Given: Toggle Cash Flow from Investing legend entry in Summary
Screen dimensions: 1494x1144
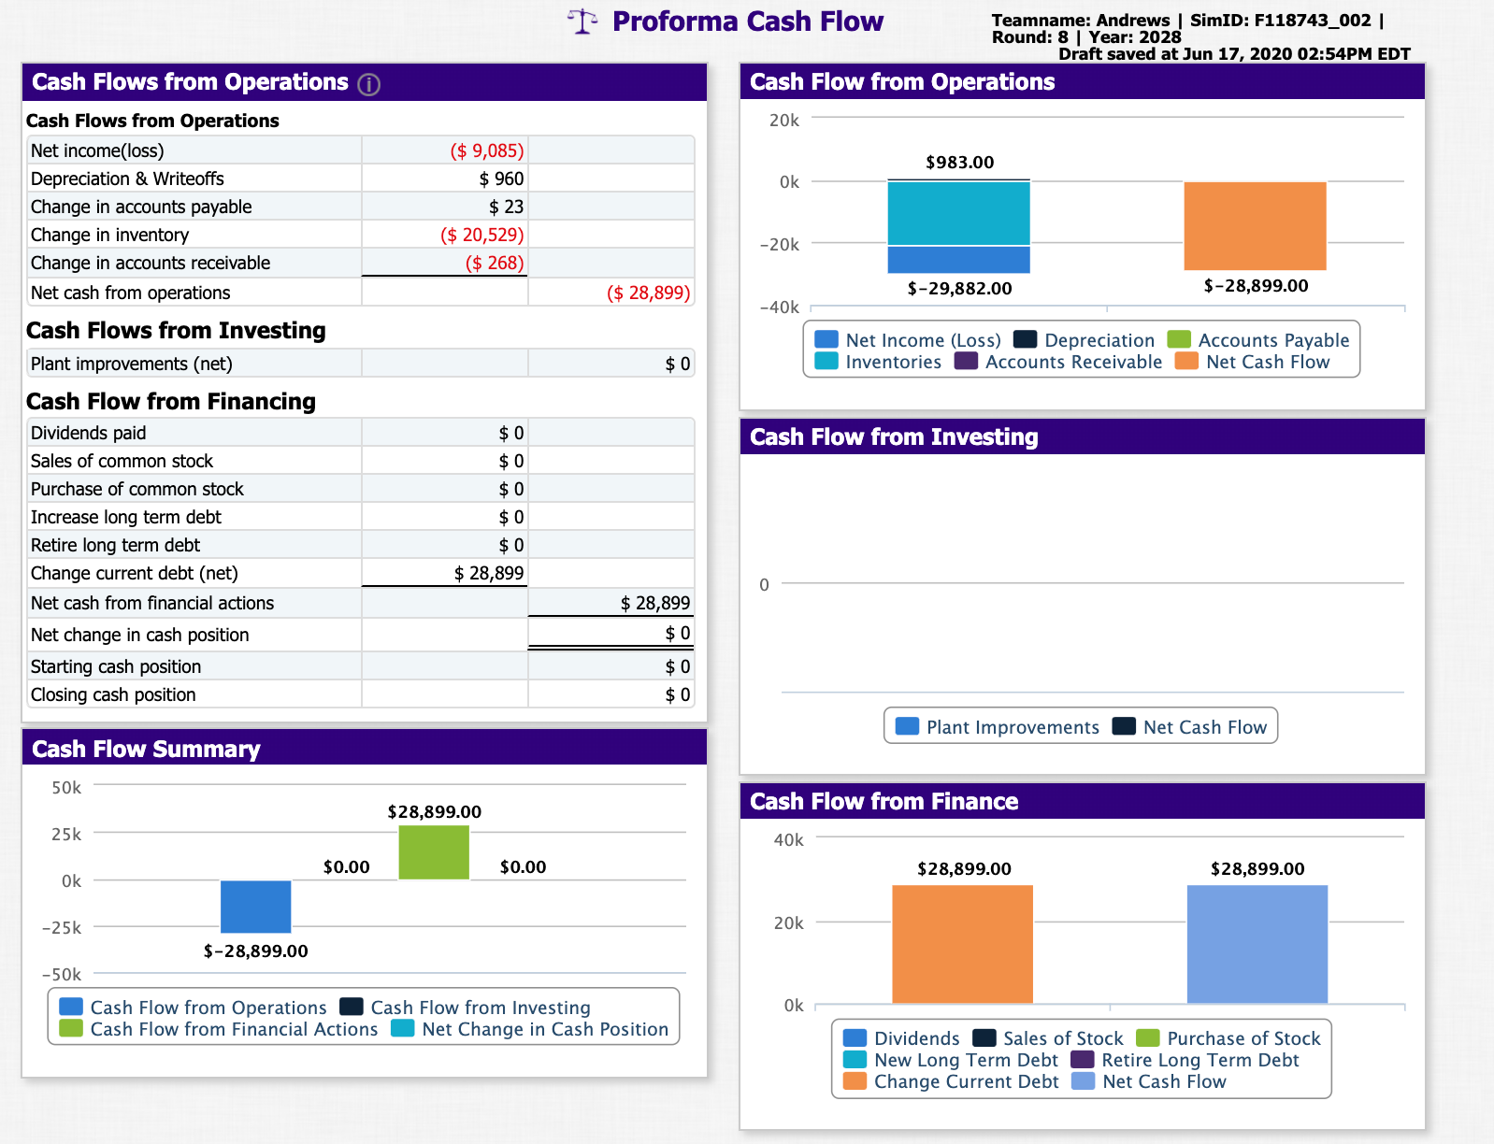Looking at the screenshot, I should [465, 1008].
